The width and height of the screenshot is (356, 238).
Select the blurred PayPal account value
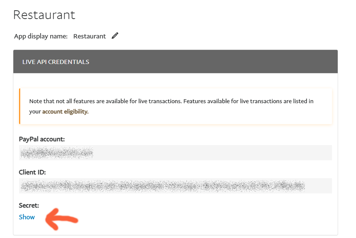(x=56, y=153)
